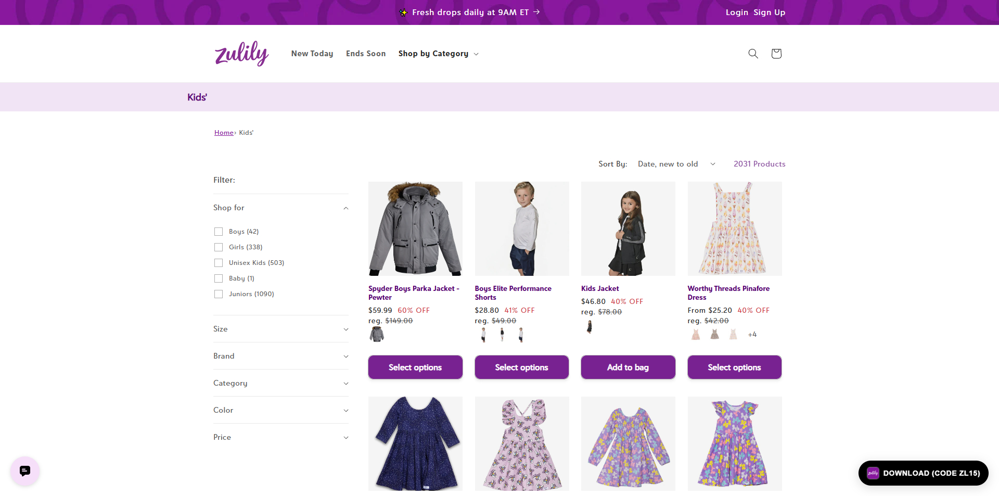This screenshot has height=496, width=999.
Task: Expand the Price filter
Action: tap(281, 437)
